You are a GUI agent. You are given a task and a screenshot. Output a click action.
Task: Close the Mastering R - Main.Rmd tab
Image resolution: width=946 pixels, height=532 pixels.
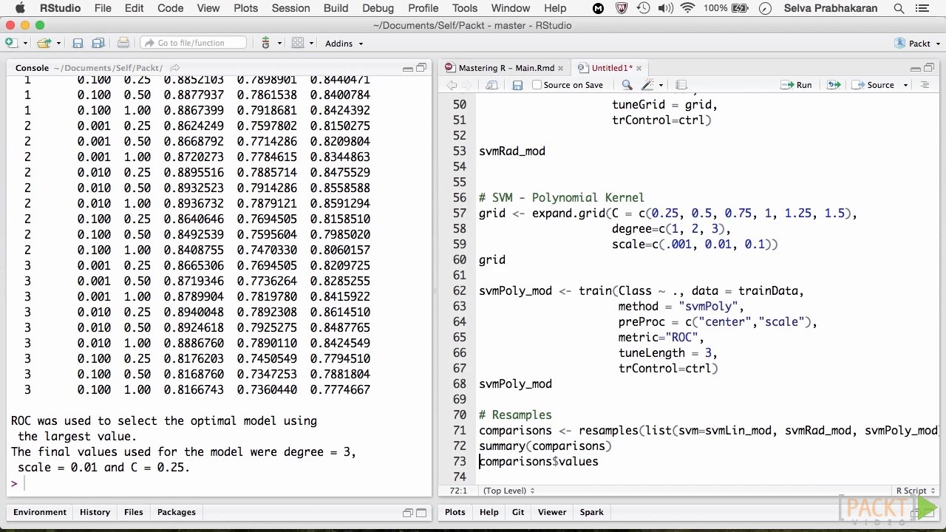[561, 68]
